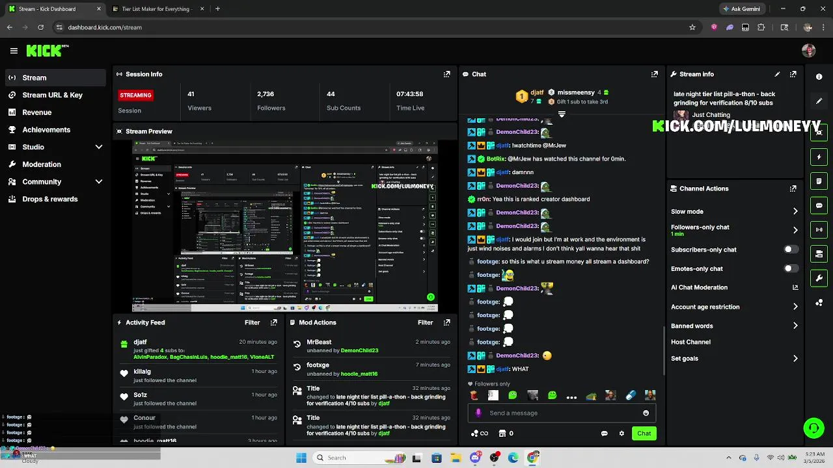Click the info icon in right sidebar
Image resolution: width=833 pixels, height=468 pixels.
click(x=819, y=77)
